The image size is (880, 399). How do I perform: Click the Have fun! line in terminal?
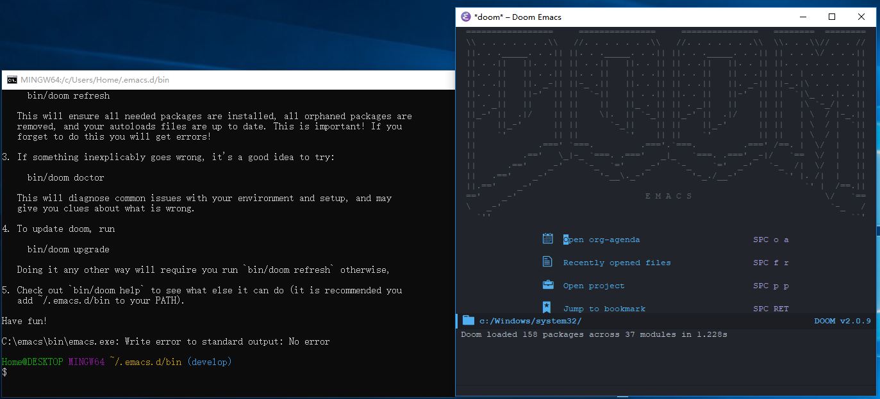(x=24, y=321)
